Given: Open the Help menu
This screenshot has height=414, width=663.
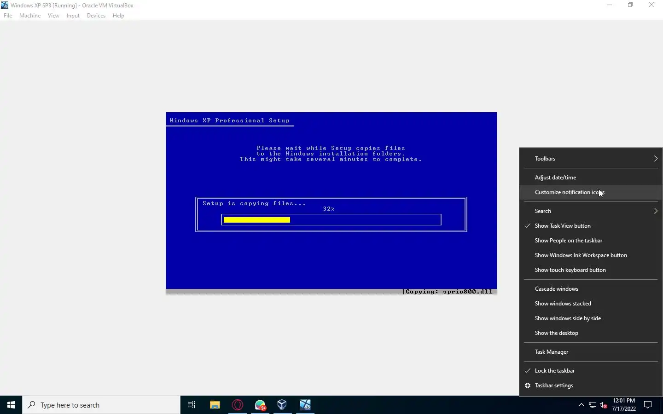Looking at the screenshot, I should (x=118, y=16).
